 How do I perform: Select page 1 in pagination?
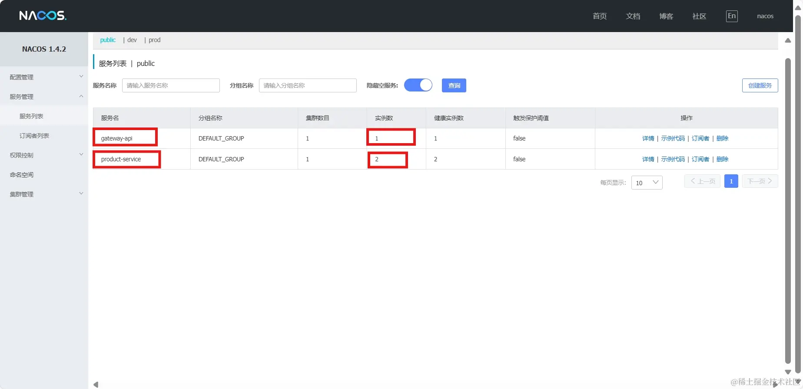coord(731,181)
